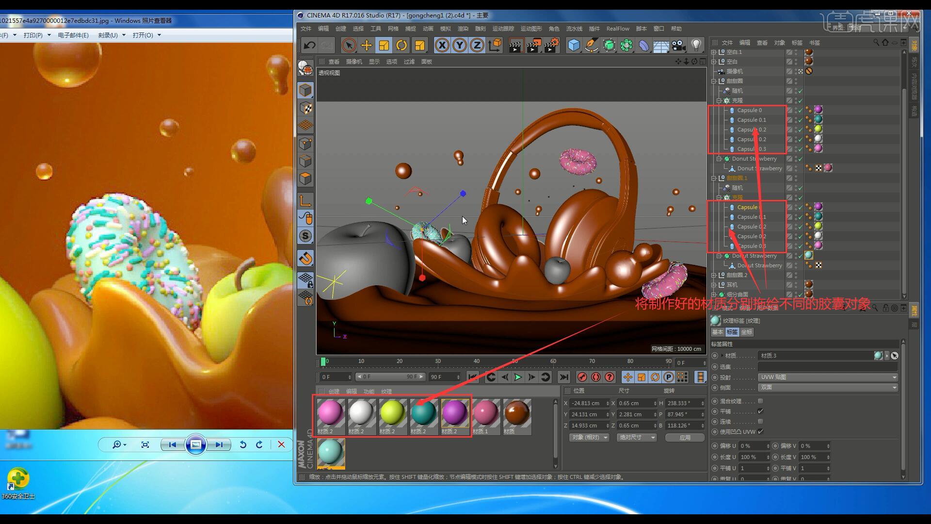The image size is (931, 524).
Task: Open the MoGraph flower-shaped array icon
Action: click(626, 46)
